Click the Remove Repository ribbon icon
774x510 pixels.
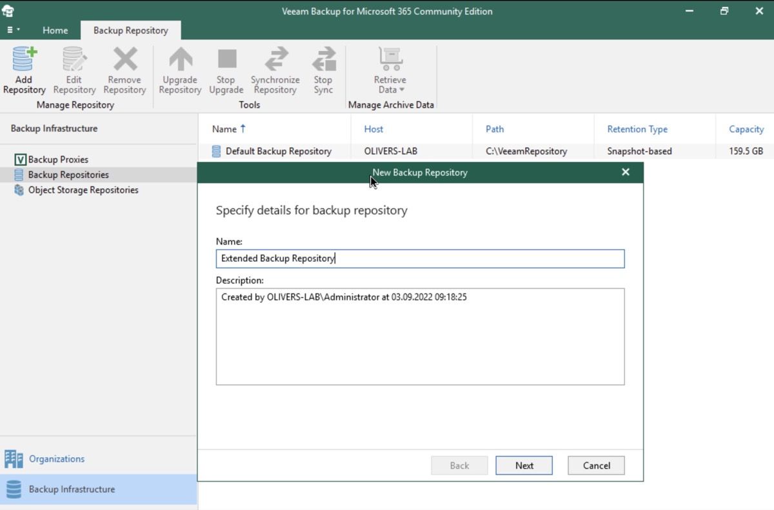coord(124,60)
